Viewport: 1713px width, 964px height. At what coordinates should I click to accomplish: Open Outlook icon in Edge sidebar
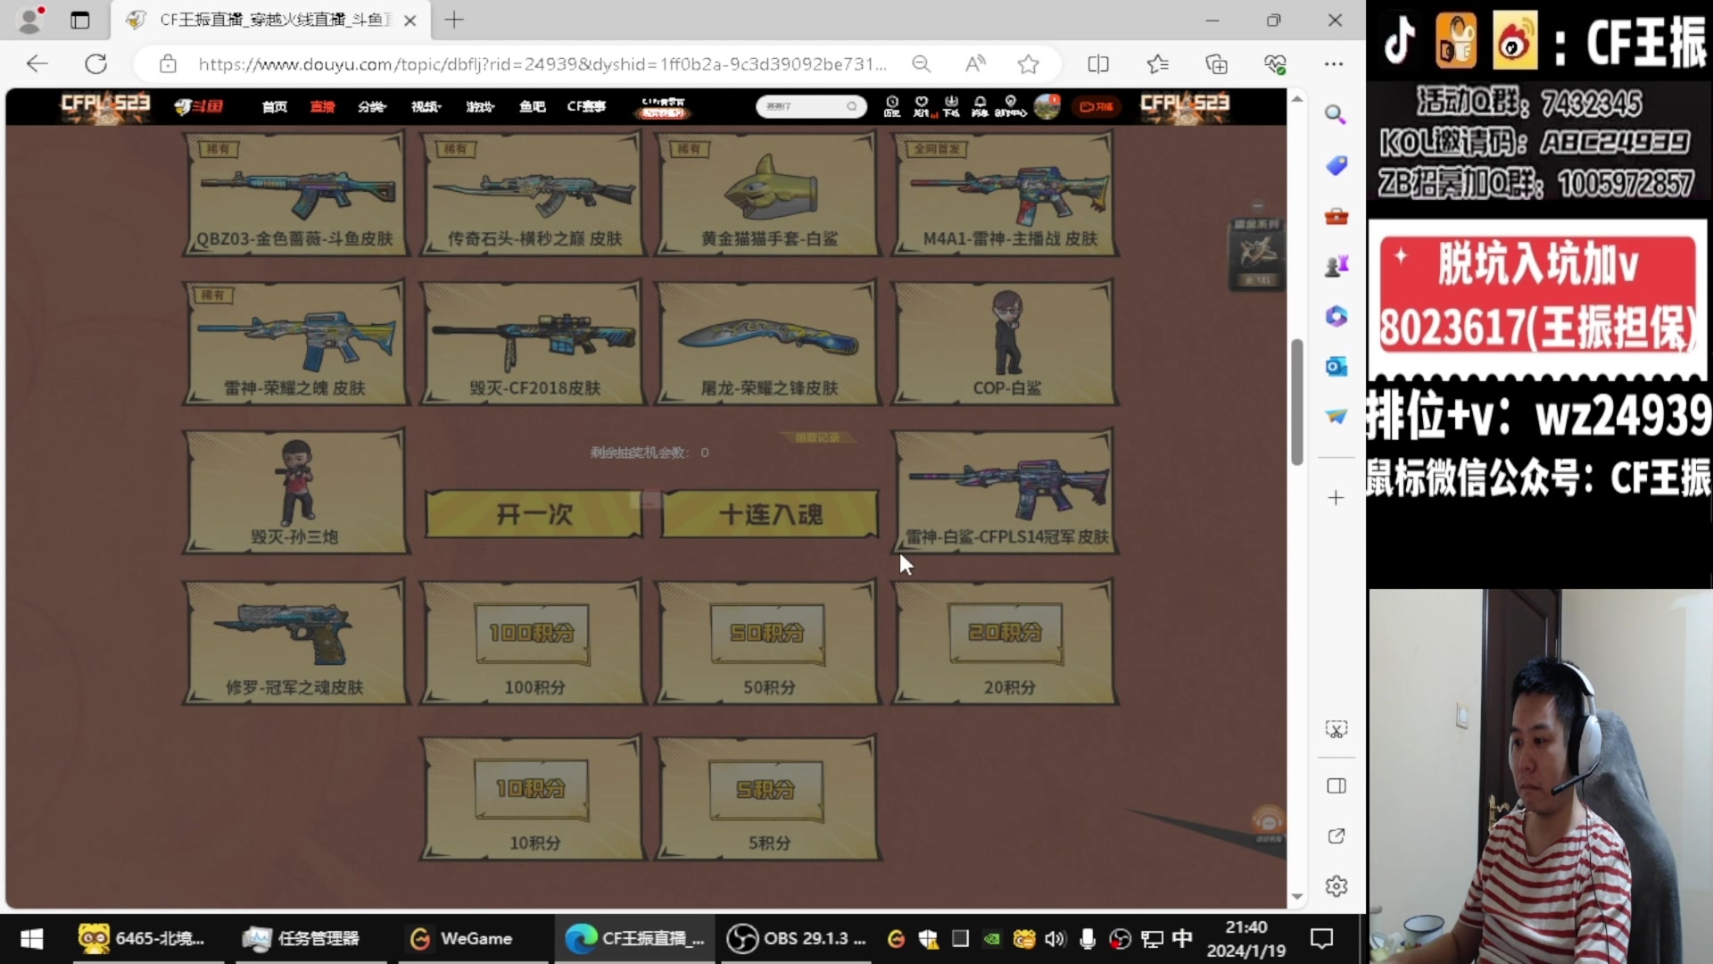(x=1336, y=367)
